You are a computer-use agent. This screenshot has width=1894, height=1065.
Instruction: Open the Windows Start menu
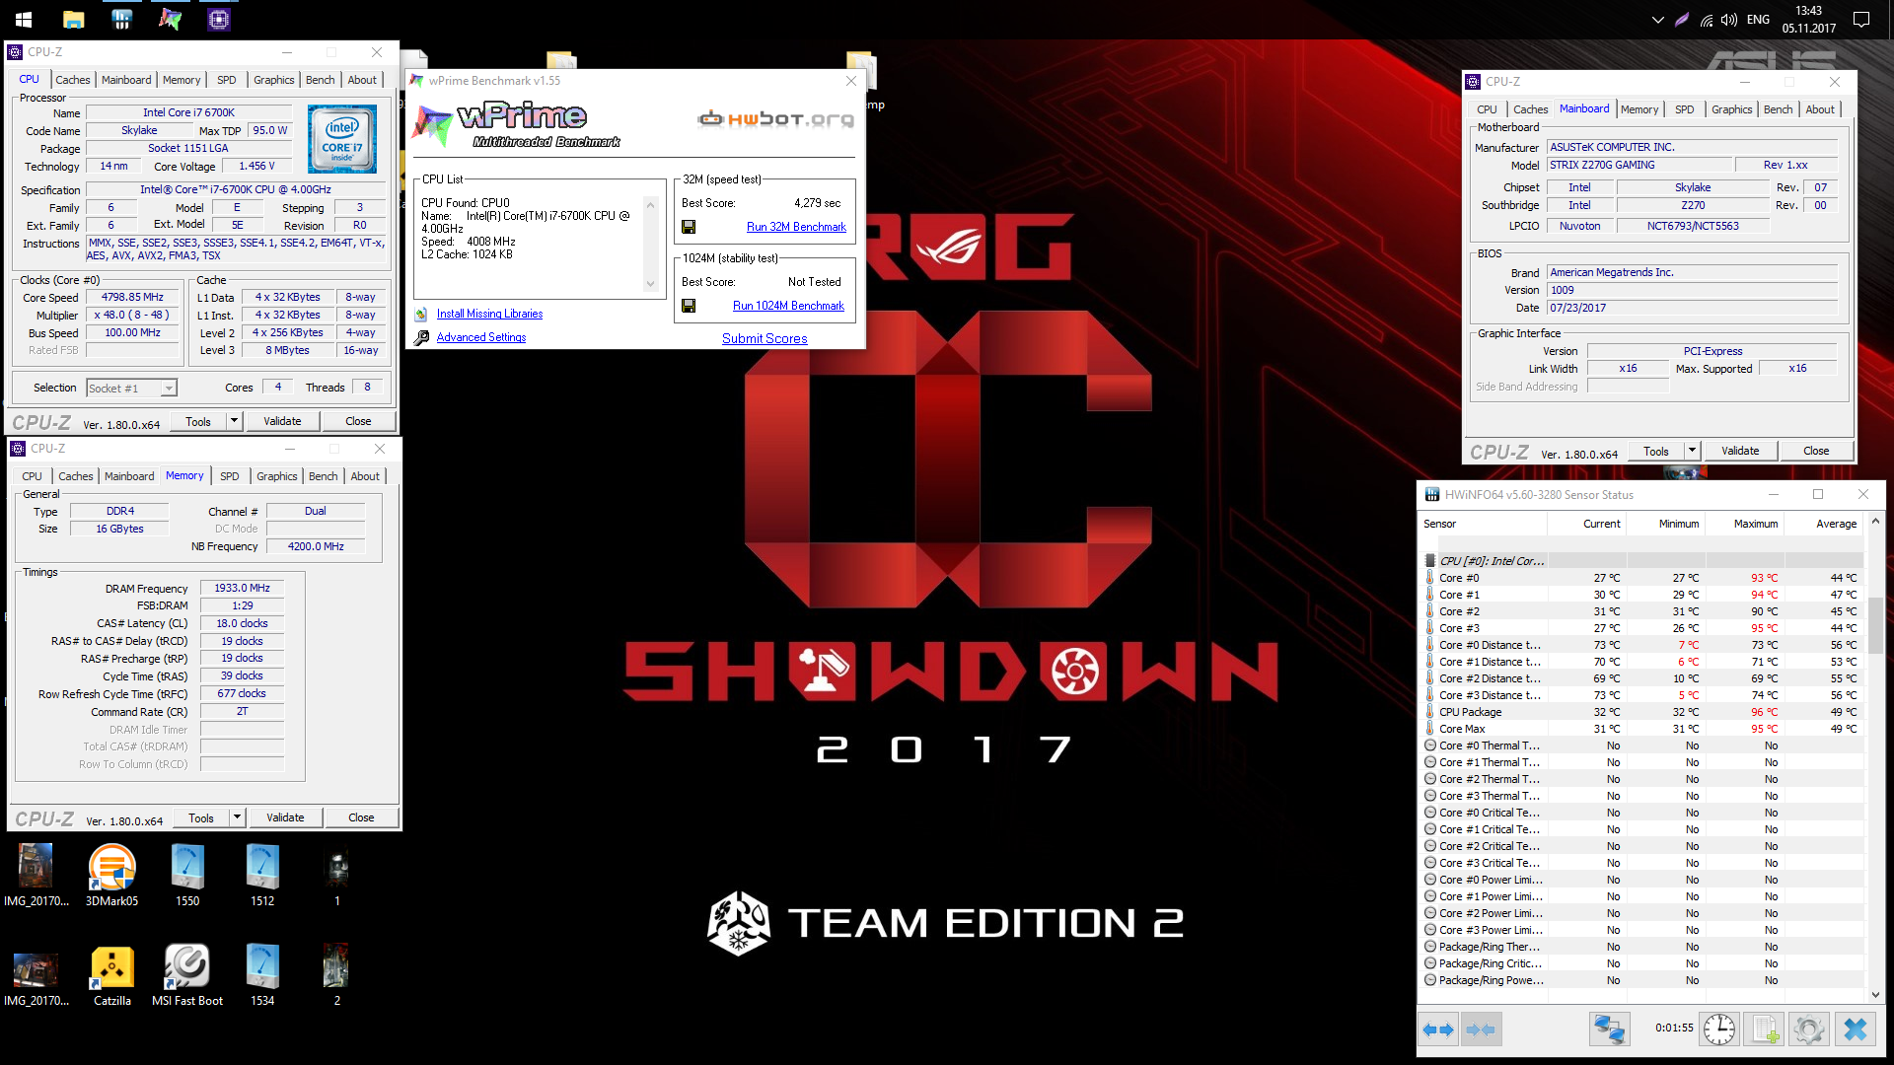(24, 19)
